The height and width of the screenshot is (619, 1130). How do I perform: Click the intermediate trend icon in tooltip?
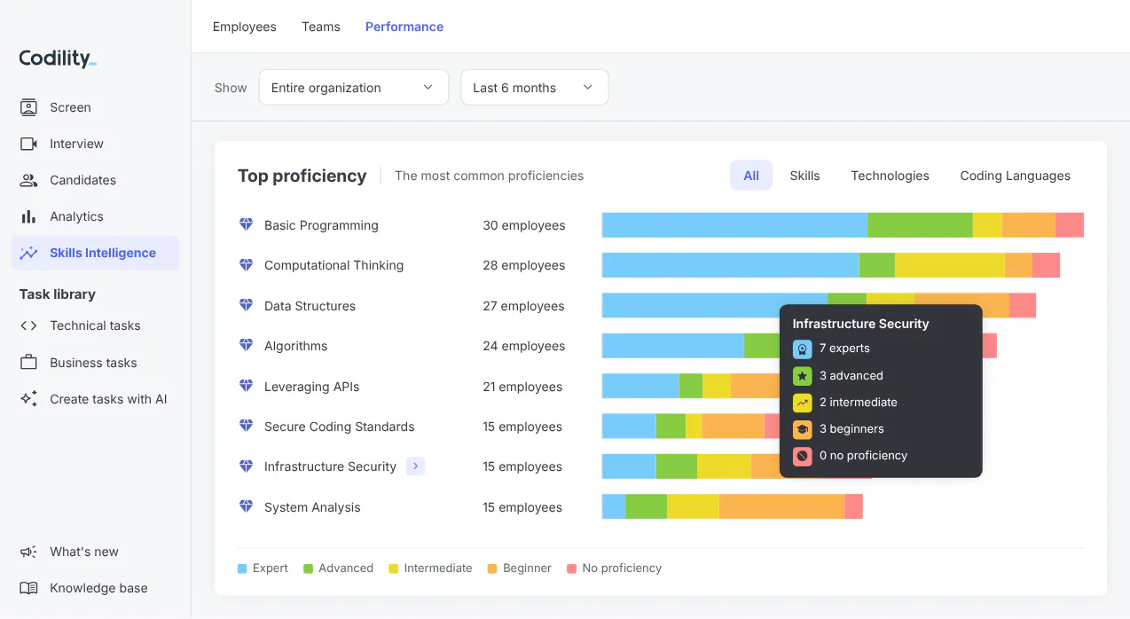pyautogui.click(x=802, y=402)
